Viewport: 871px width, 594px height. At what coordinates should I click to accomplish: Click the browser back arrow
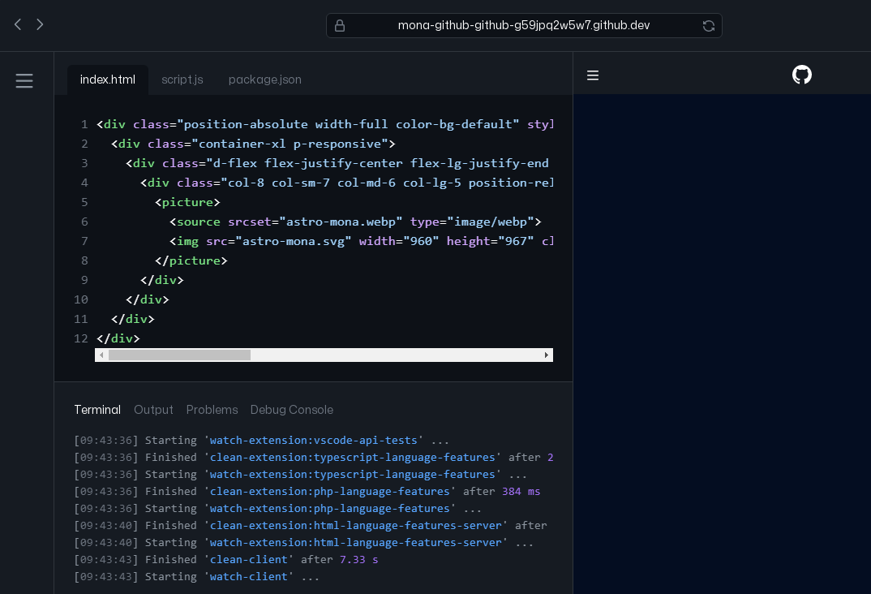click(x=17, y=24)
